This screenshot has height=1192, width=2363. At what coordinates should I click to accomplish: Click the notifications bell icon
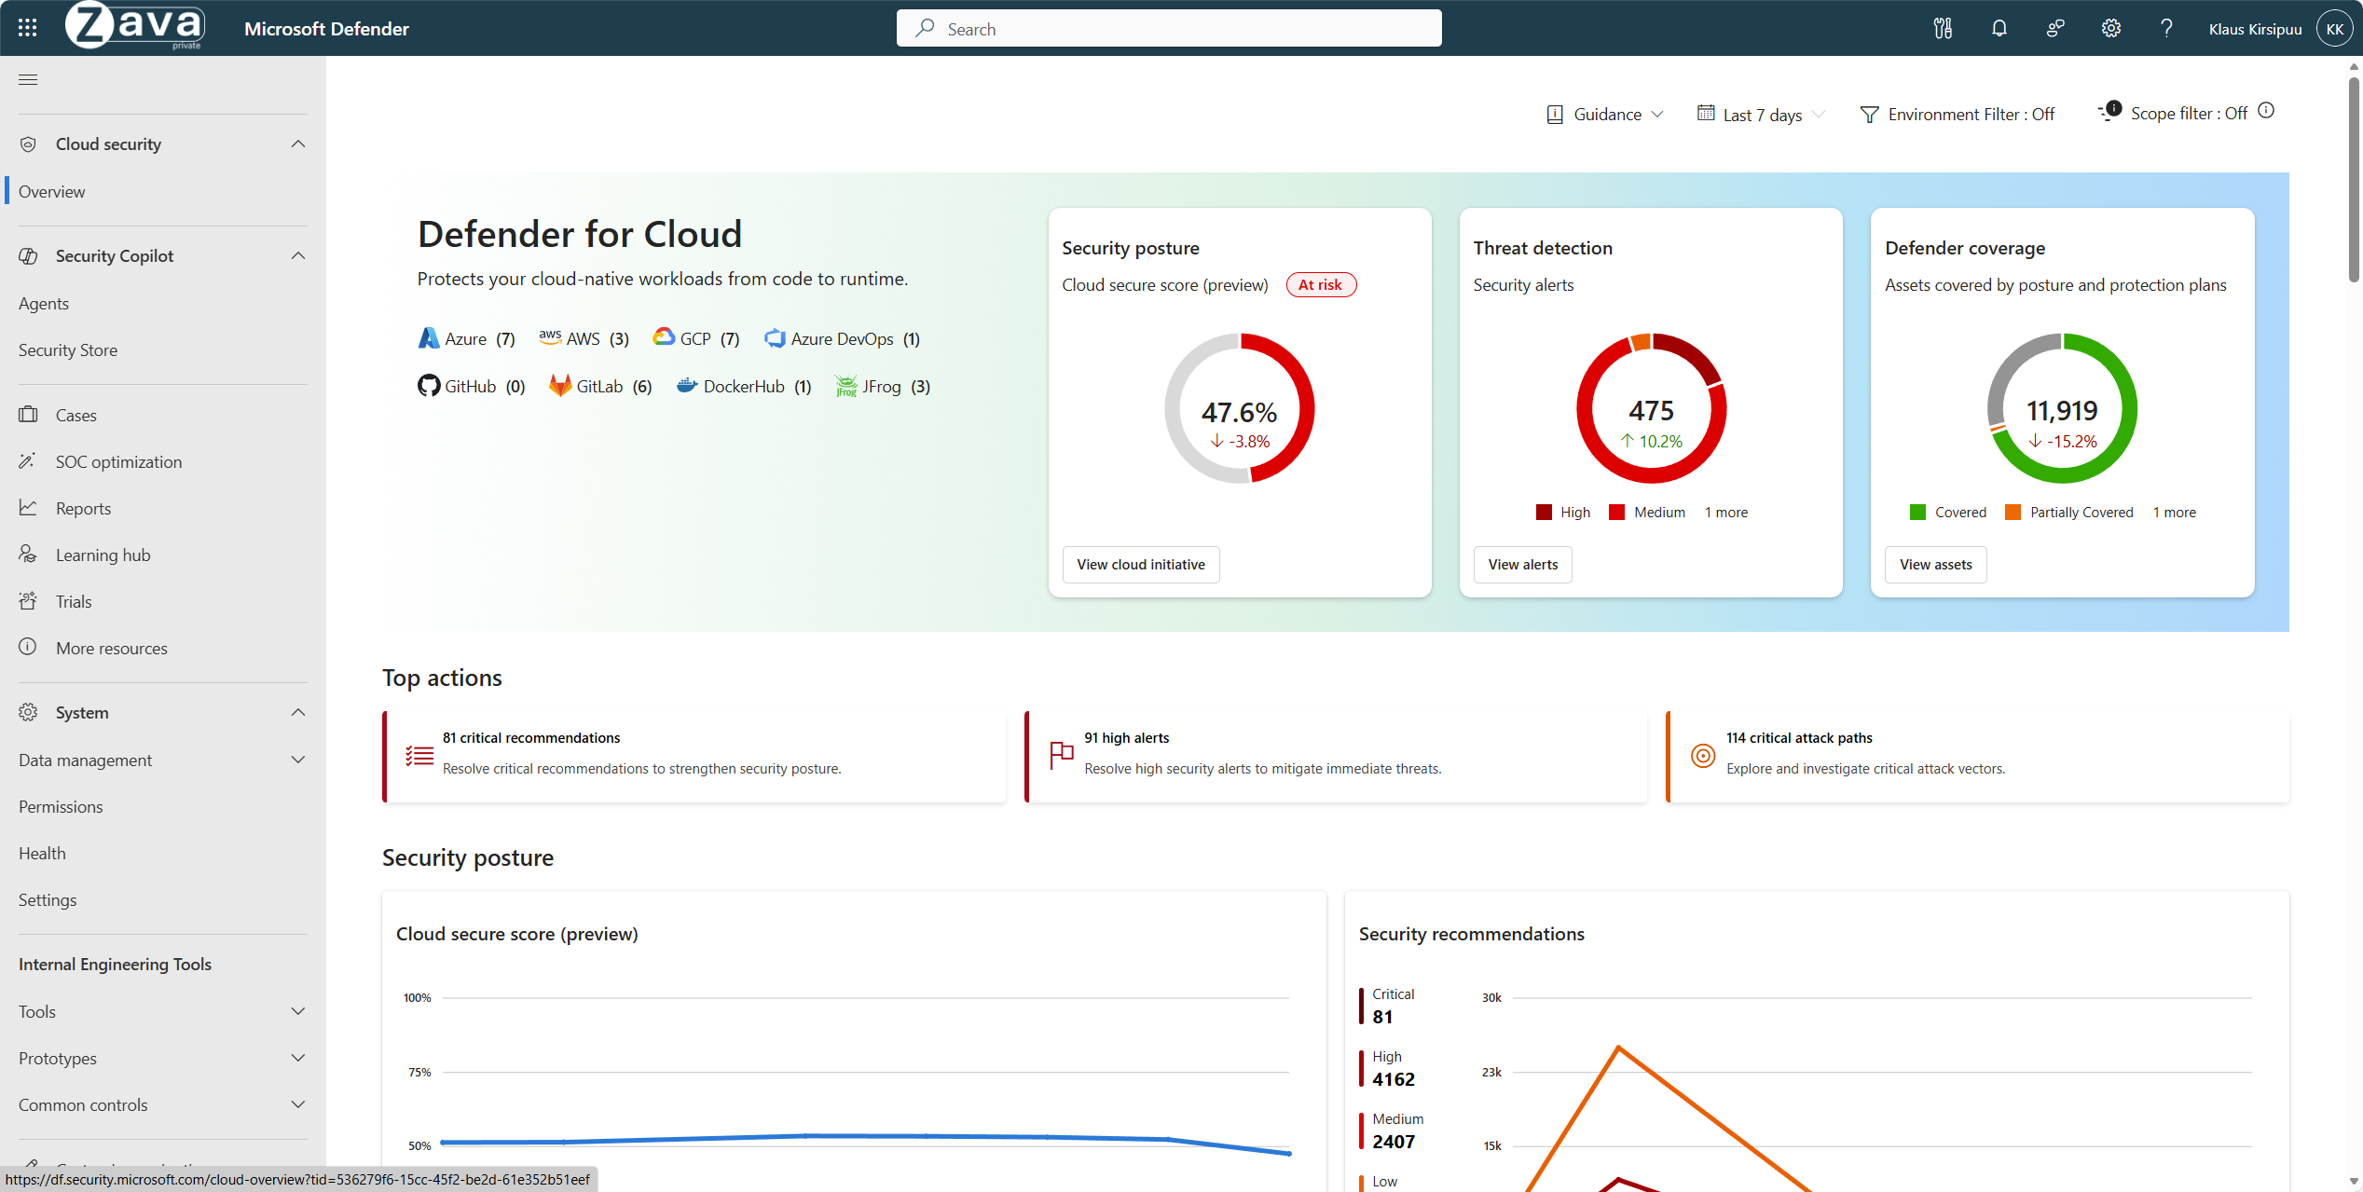tap(1999, 28)
